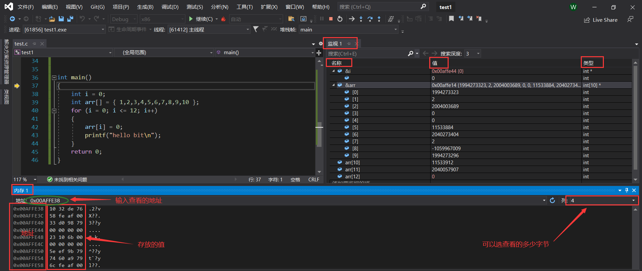Click the 内存 1 memory panel tab
This screenshot has height=271, width=642.
(x=21, y=191)
